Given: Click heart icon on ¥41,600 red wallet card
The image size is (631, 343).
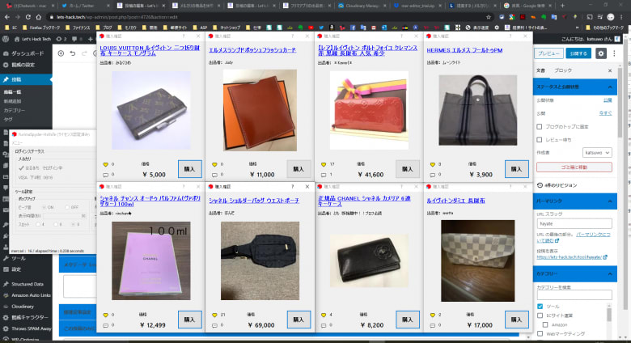Looking at the screenshot, I should point(324,164).
